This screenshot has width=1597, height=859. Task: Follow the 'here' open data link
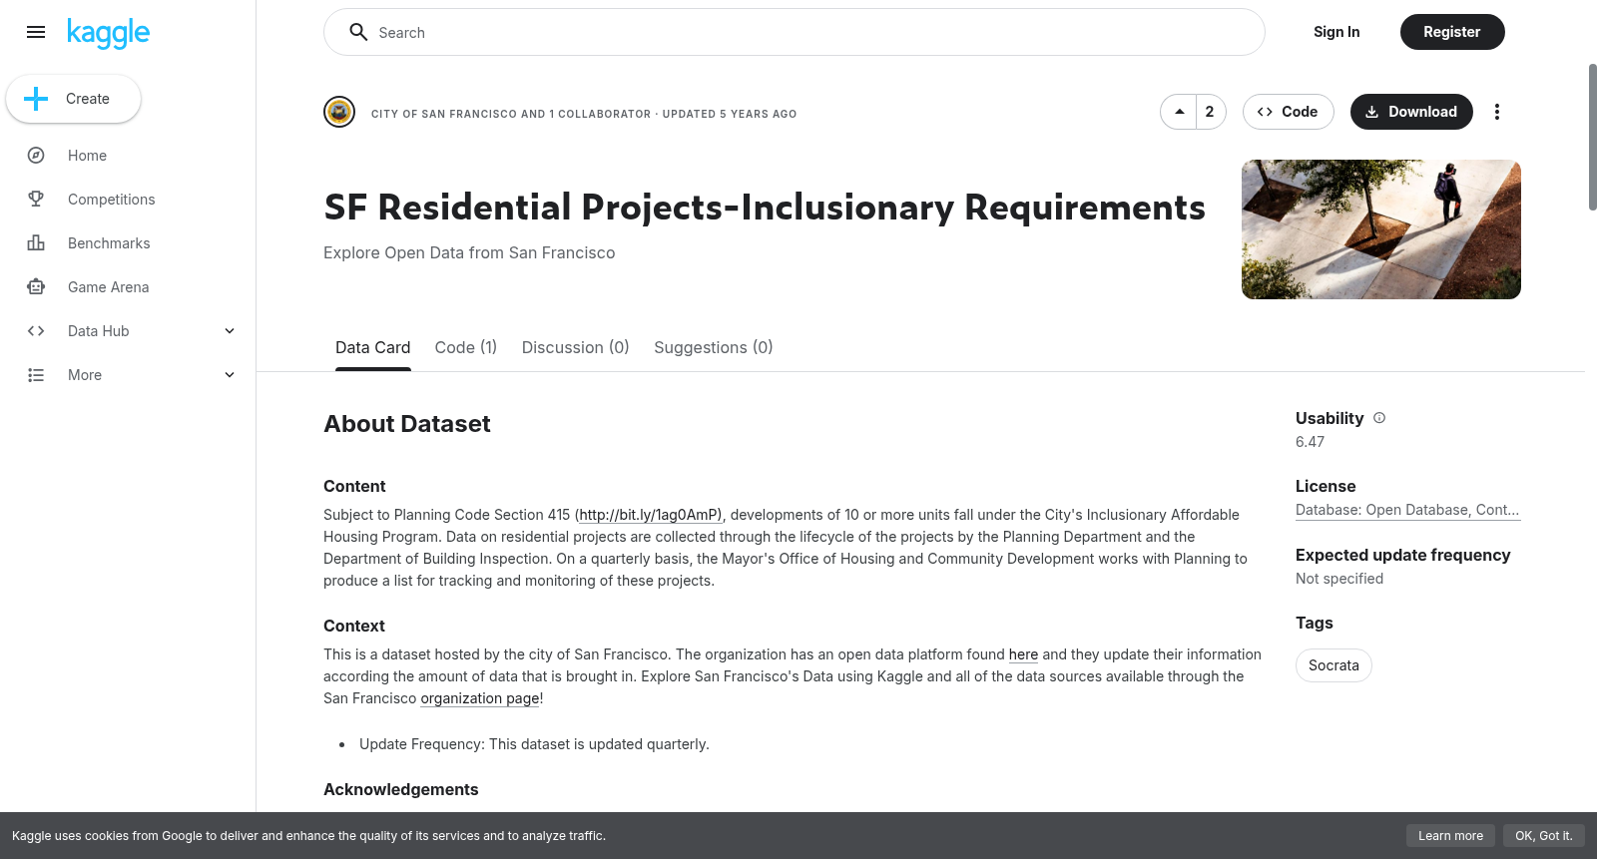pyautogui.click(x=1023, y=654)
